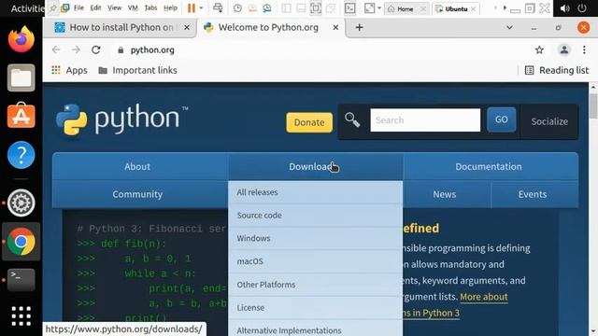This screenshot has width=598, height=336.
Task: Click the Activities button
Action: click(x=27, y=8)
